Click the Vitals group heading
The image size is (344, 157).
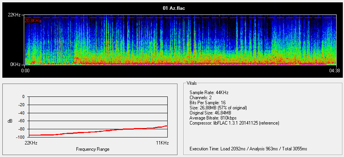(x=192, y=83)
